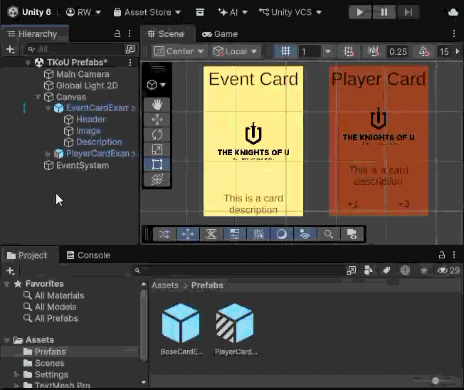The image size is (464, 390).
Task: Select the Hand view tool
Action: (157, 105)
